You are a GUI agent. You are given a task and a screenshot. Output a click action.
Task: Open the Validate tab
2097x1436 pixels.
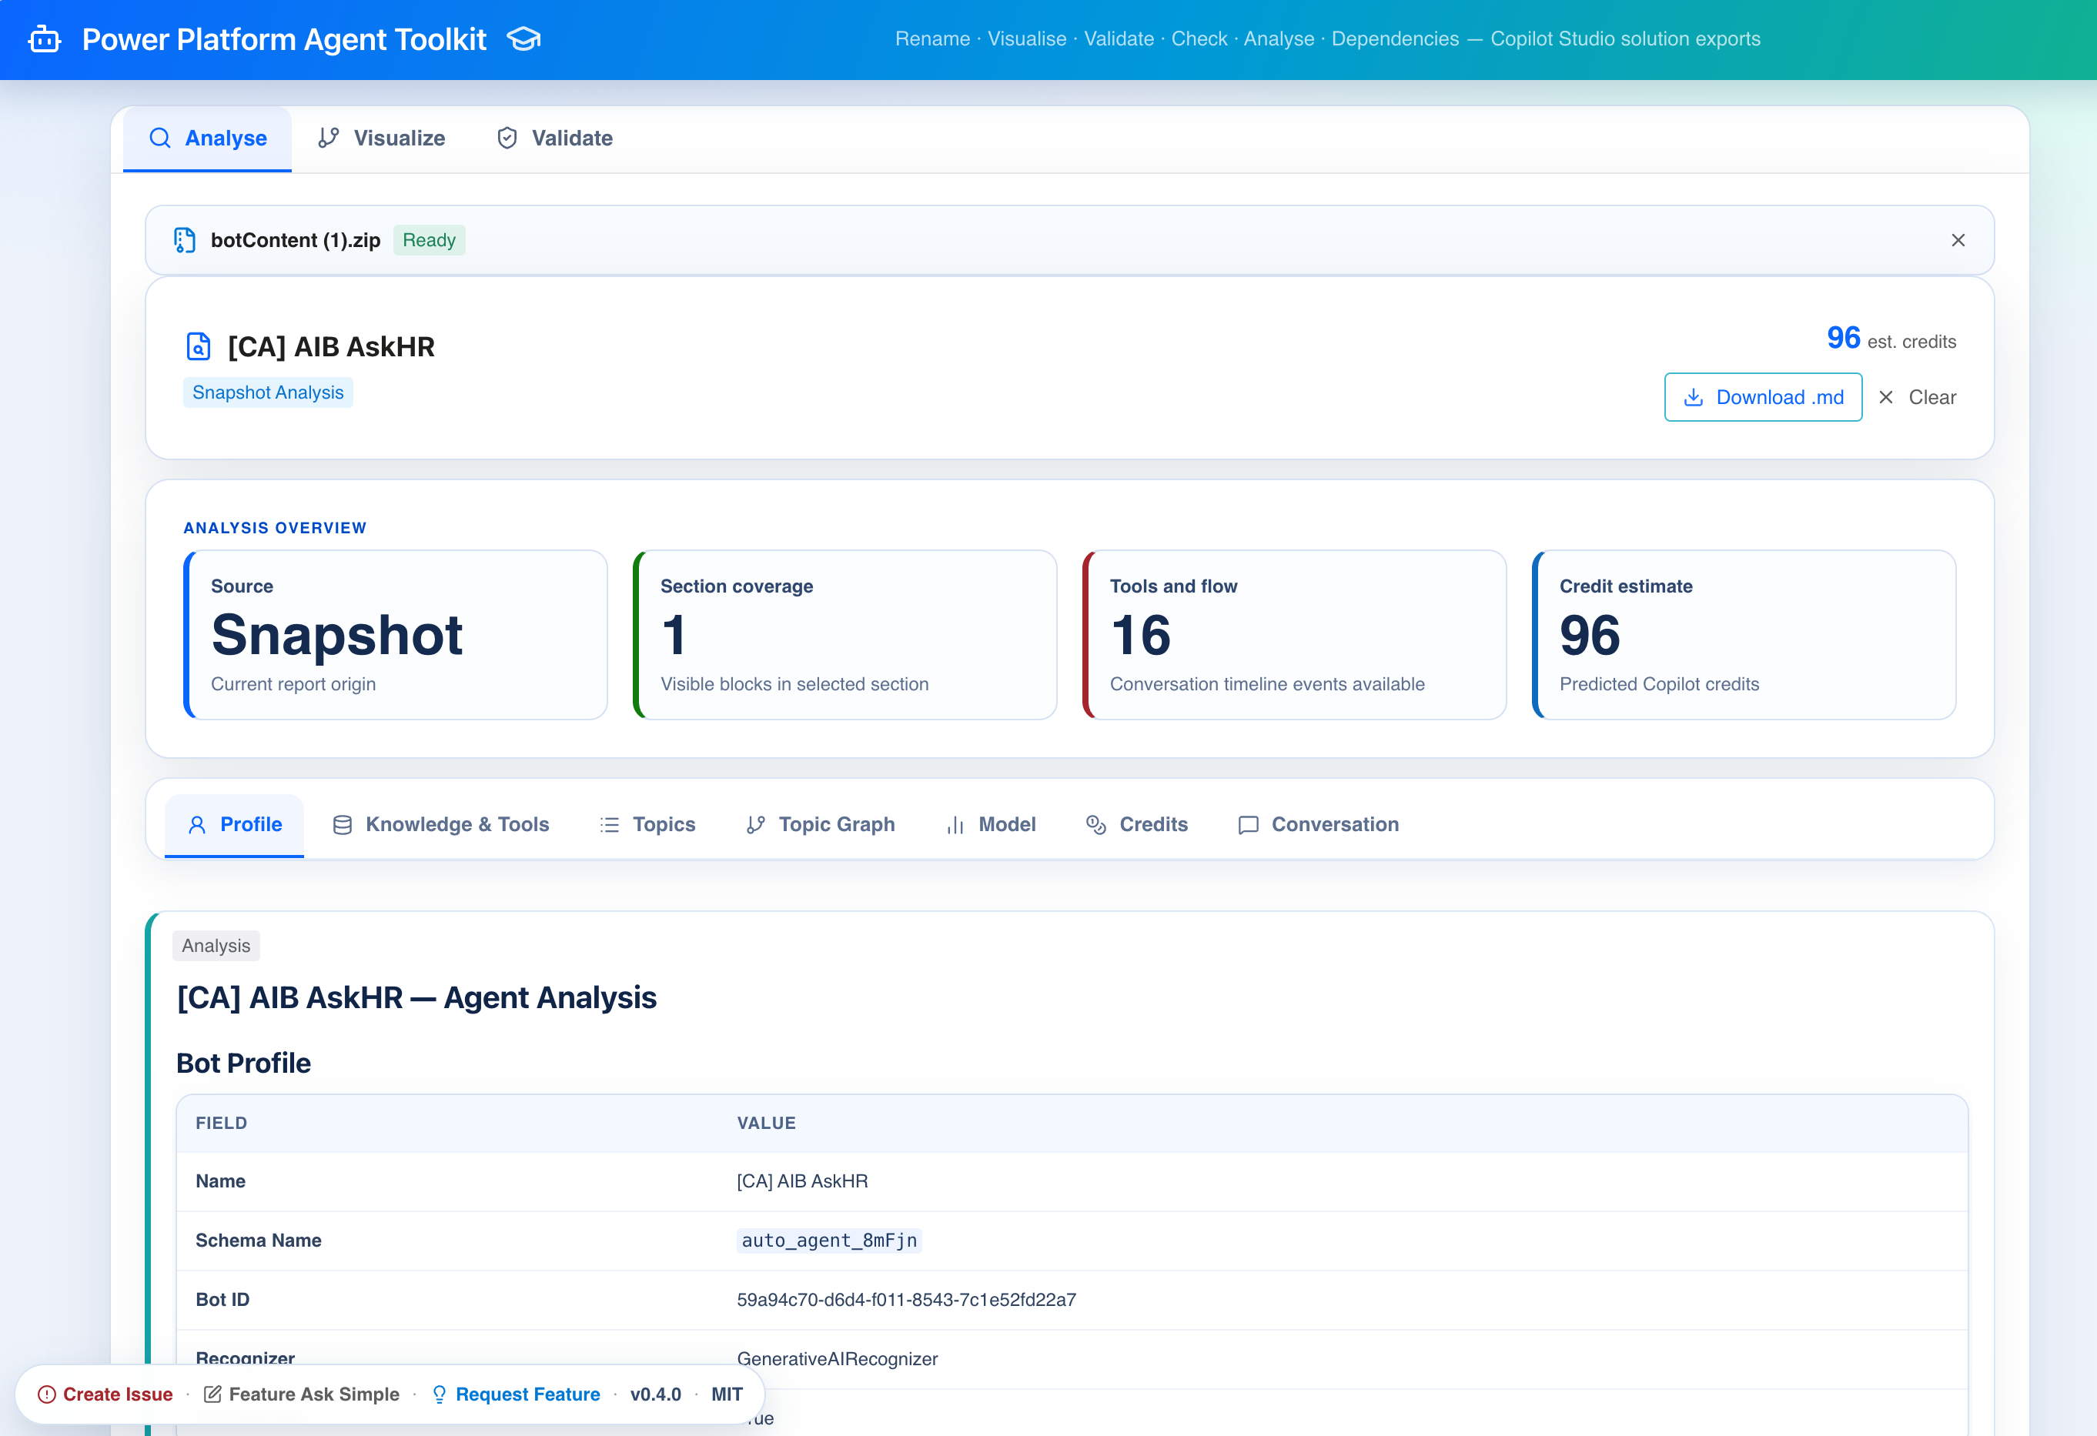(555, 138)
